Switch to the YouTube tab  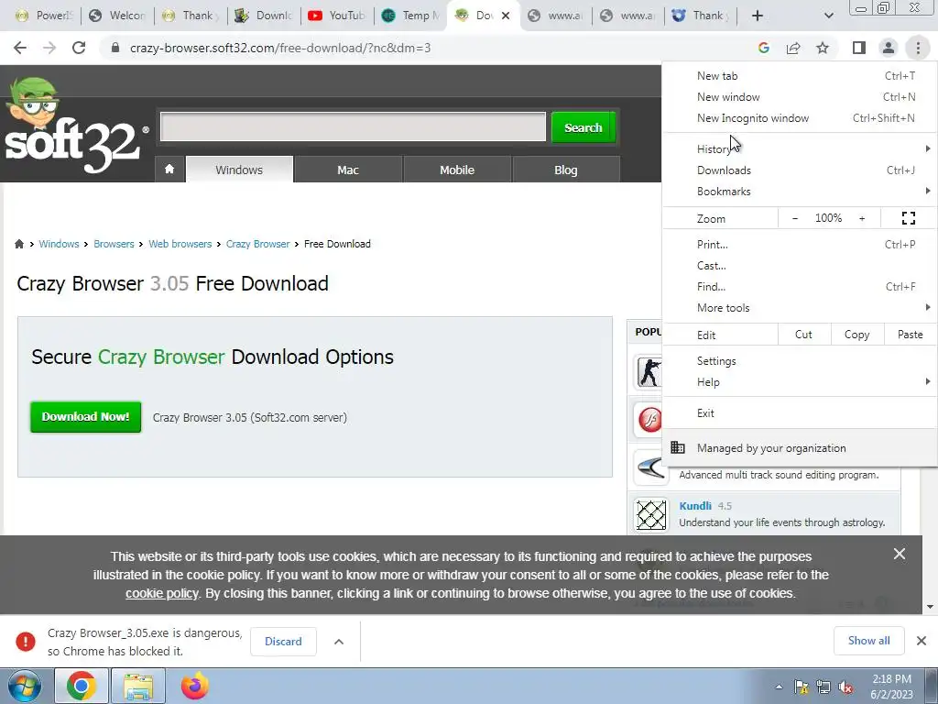[336, 16]
